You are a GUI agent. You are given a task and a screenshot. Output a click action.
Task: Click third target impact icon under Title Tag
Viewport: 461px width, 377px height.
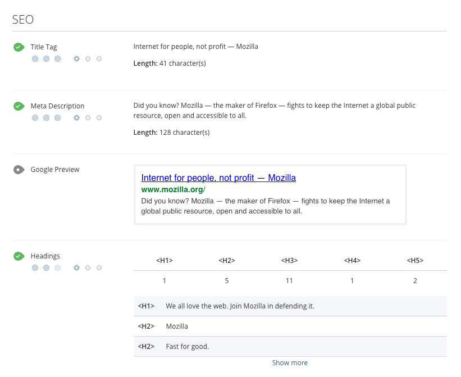(x=58, y=59)
